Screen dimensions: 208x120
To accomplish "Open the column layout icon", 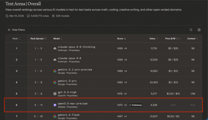I will (x=199, y=30).
